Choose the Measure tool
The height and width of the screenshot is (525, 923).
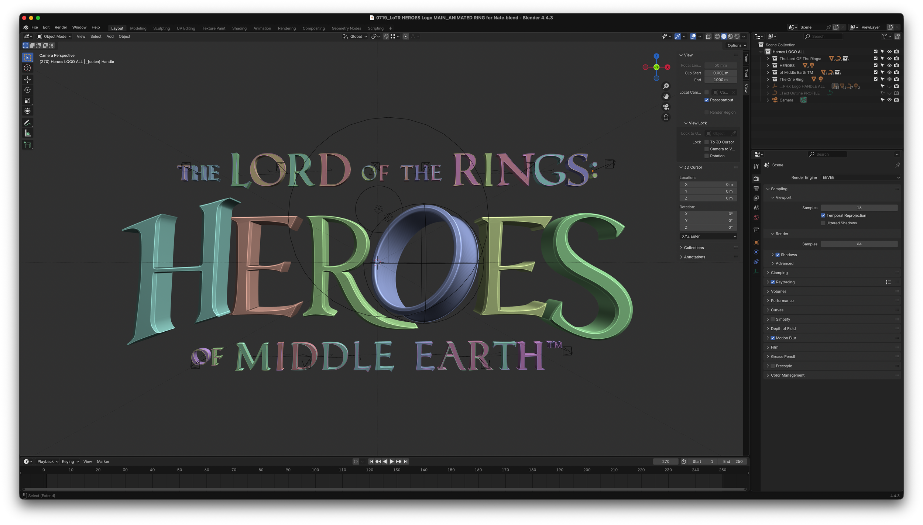pos(27,133)
